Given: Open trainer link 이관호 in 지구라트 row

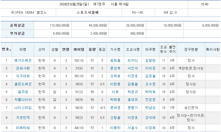Looking at the screenshot, I should (133, 76).
